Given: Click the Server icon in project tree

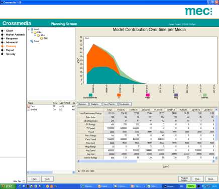Looking at the screenshot, I should (32, 41).
